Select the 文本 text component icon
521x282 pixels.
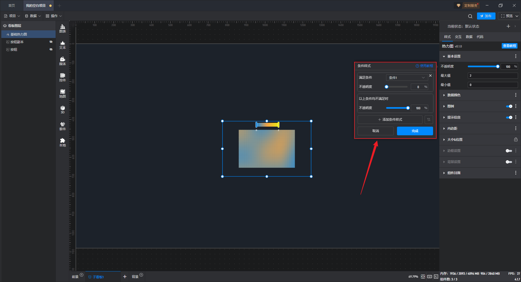[x=62, y=45]
